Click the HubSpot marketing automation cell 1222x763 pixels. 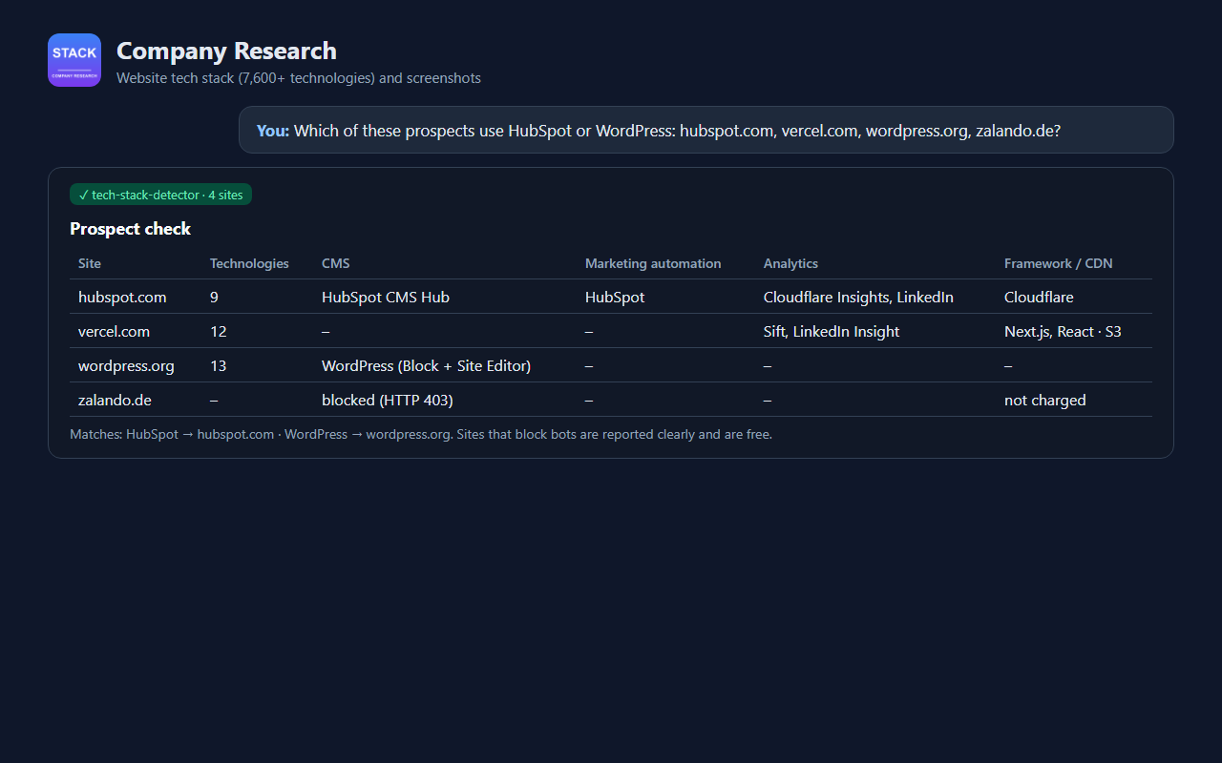[615, 297]
